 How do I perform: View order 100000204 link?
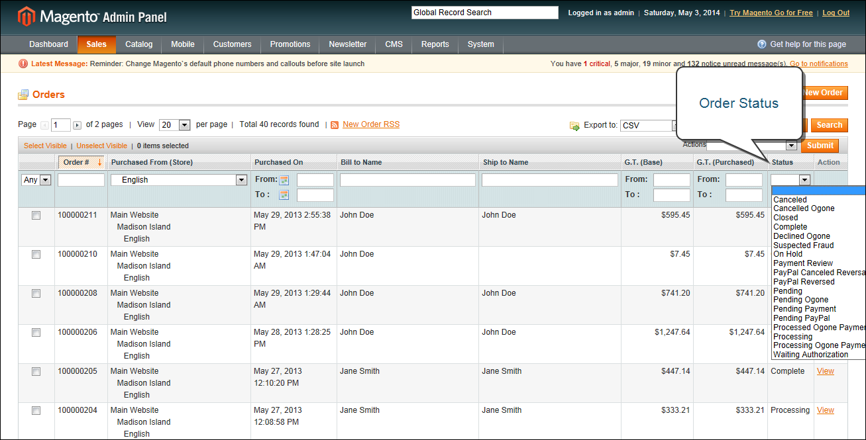[826, 410]
